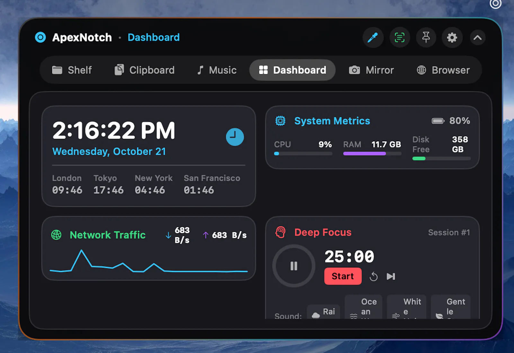Click the download arrow speed indicator
Image resolution: width=514 pixels, height=353 pixels.
click(178, 235)
